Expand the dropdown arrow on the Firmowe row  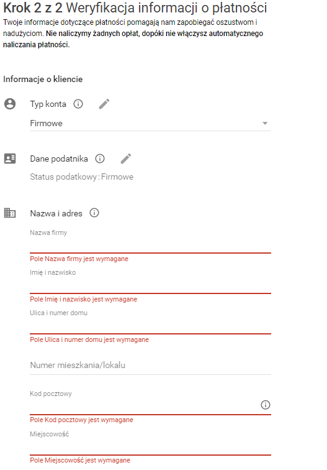pyautogui.click(x=265, y=124)
